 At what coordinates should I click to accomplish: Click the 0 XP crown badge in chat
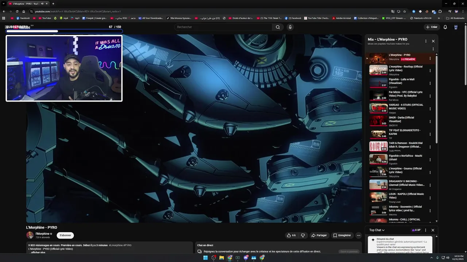pos(416,230)
